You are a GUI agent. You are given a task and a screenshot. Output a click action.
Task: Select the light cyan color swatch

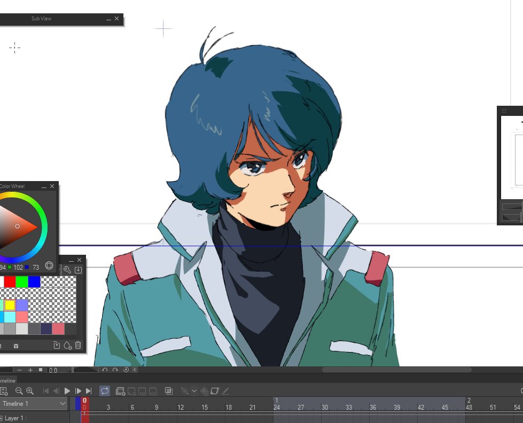tap(10, 317)
